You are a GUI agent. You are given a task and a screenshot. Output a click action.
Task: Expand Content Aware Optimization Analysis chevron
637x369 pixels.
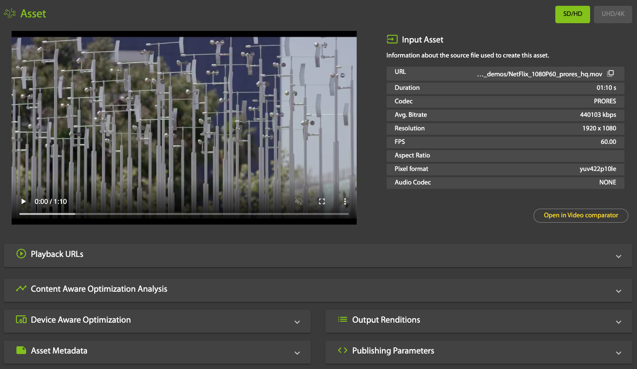click(x=618, y=291)
